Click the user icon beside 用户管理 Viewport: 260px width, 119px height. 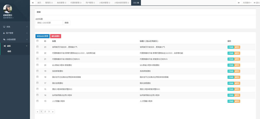pos(4,33)
